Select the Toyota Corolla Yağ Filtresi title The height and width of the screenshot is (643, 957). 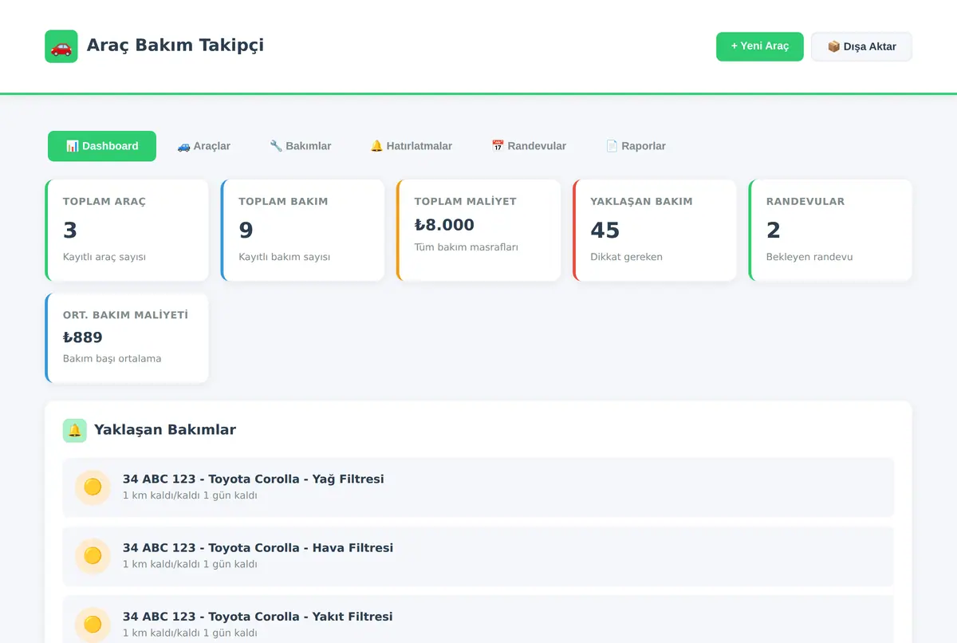point(254,479)
